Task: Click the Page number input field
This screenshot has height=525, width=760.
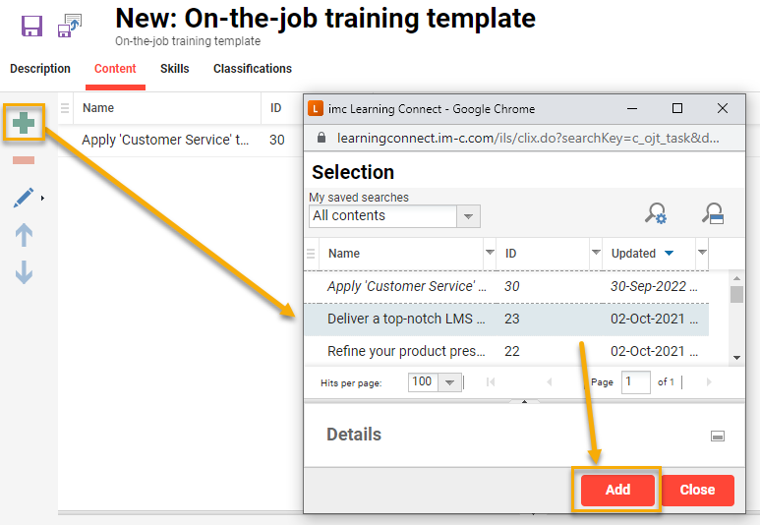Action: (635, 382)
